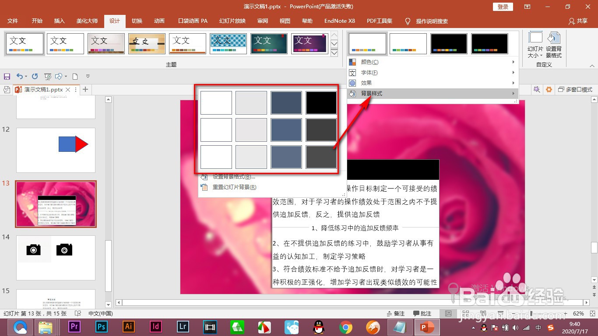
Task: Add a new document tab
Action: 85,90
